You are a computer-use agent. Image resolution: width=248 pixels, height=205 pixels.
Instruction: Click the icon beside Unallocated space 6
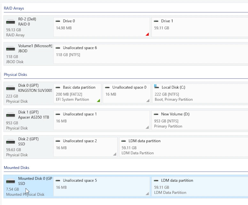(x=58, y=48)
